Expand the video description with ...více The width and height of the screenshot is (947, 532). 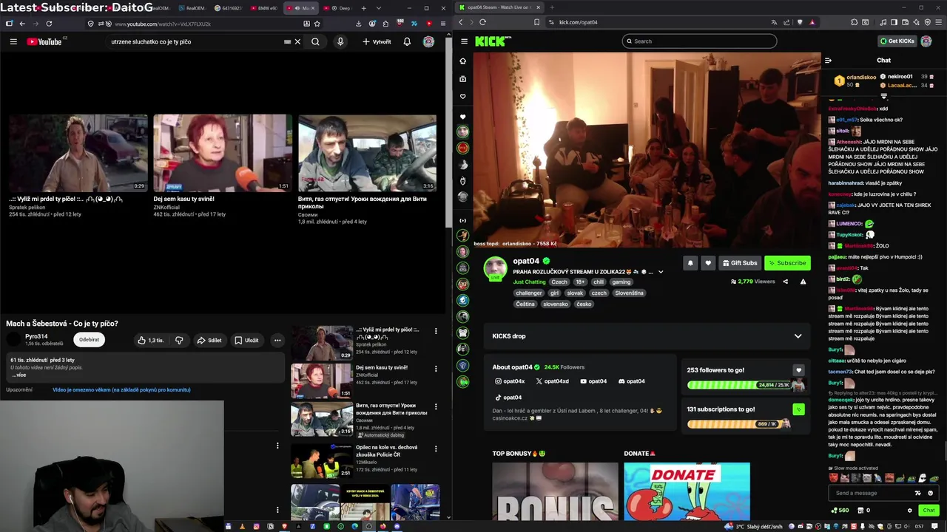coord(19,375)
